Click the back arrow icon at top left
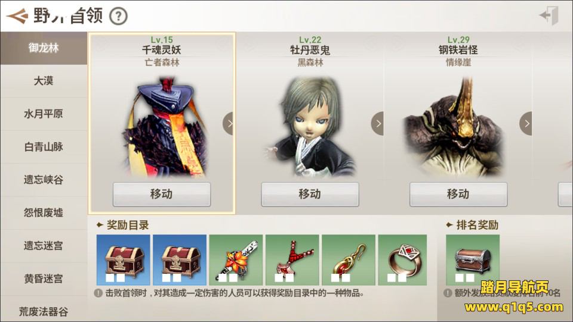Viewport: 573px width, 322px height. pos(17,16)
